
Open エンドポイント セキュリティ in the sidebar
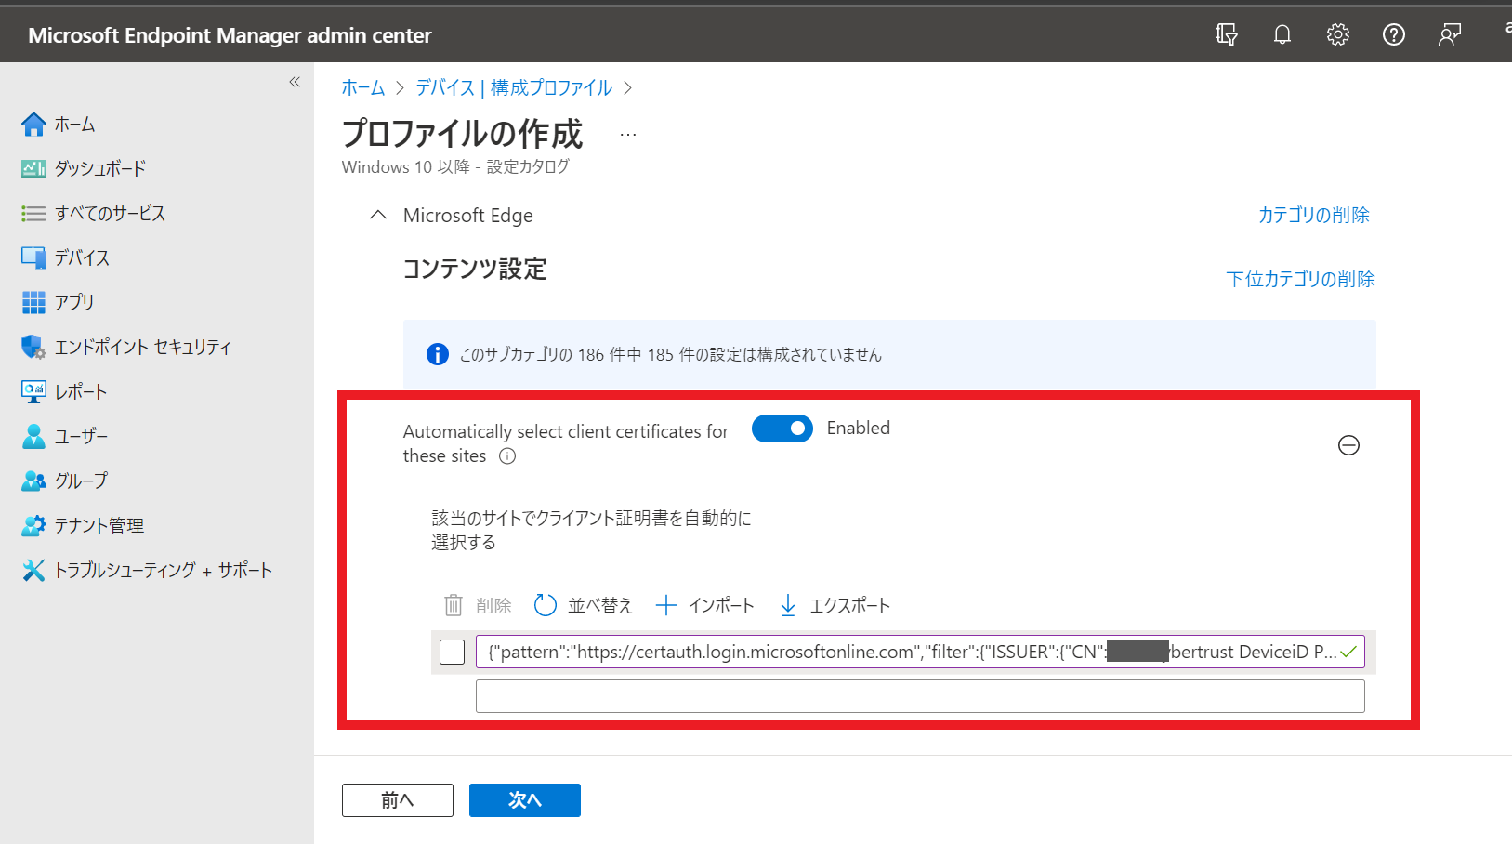click(142, 347)
